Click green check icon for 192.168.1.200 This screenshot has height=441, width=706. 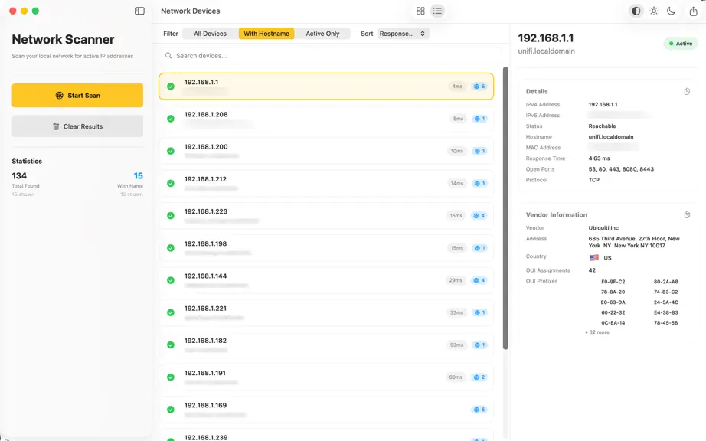(x=171, y=151)
